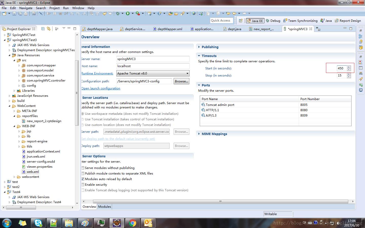Click the Server name input field

point(153,59)
